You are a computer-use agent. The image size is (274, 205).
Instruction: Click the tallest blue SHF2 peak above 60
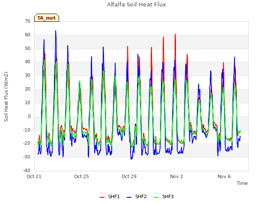56,31
